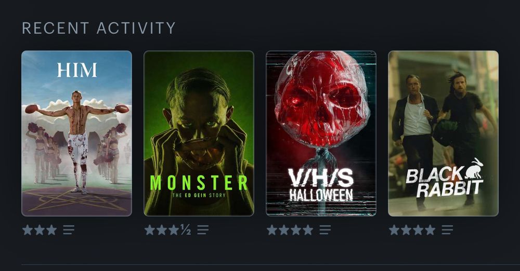This screenshot has height=271, width=520.
Task: Open the review icon beneath the Monster poster
Action: [203, 229]
